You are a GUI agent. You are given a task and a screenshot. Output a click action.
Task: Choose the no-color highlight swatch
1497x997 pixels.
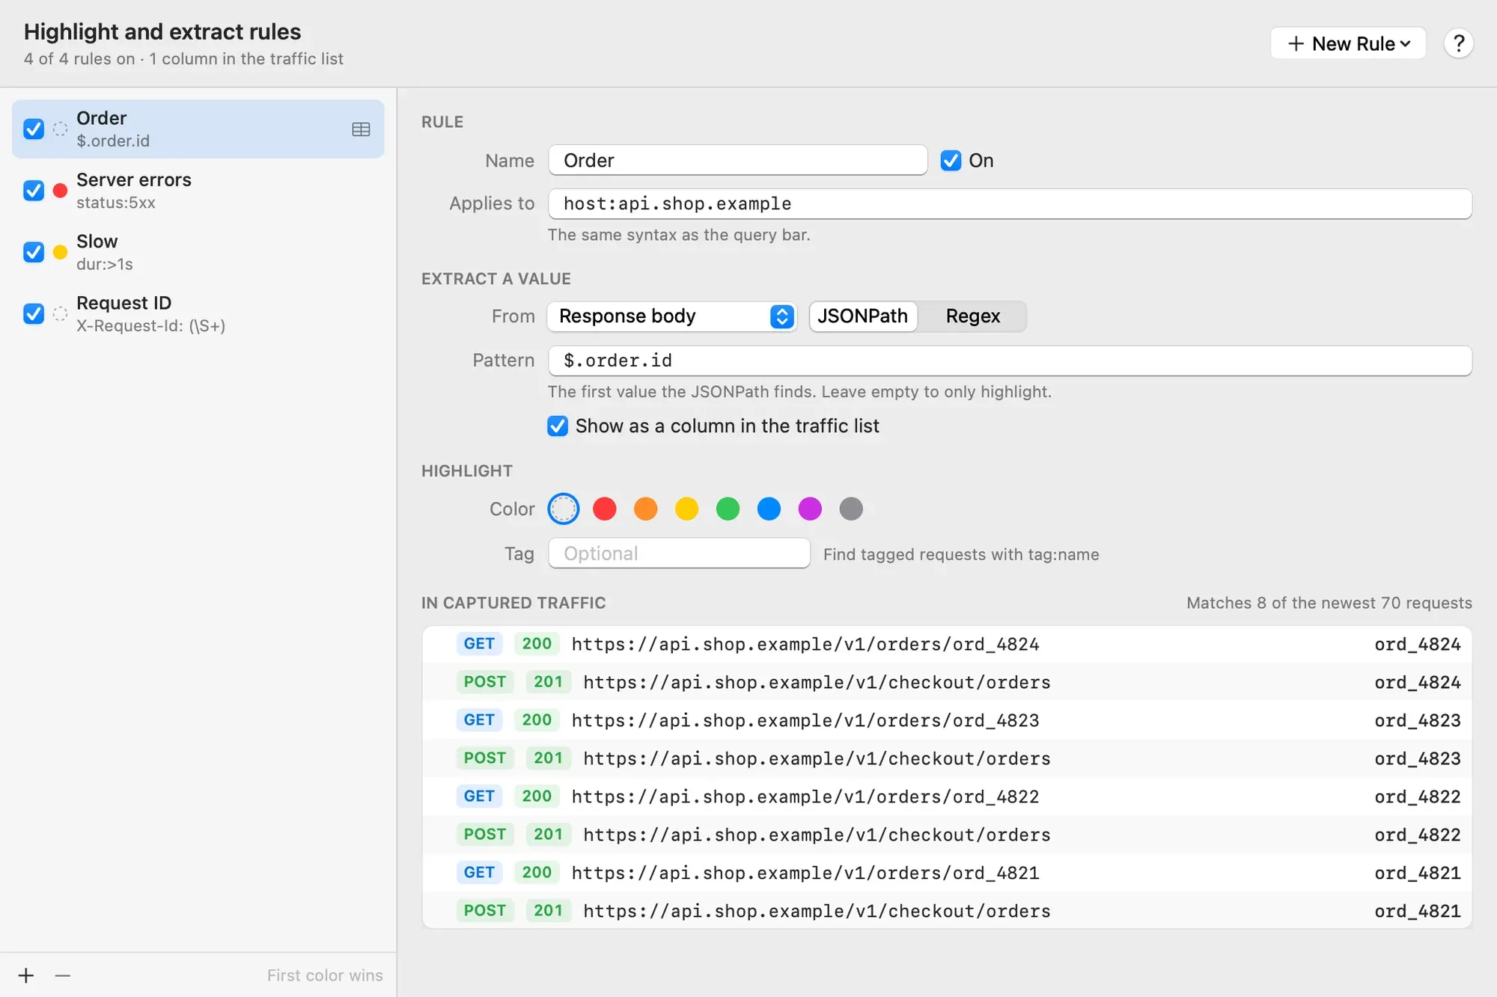(564, 509)
